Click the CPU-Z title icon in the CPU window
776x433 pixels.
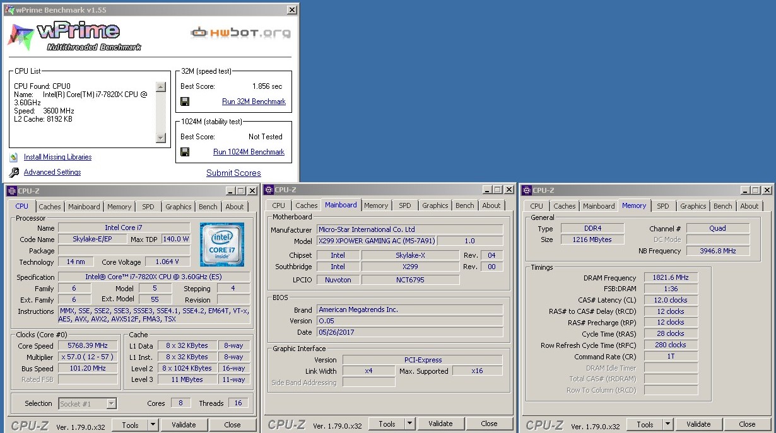tap(11, 190)
